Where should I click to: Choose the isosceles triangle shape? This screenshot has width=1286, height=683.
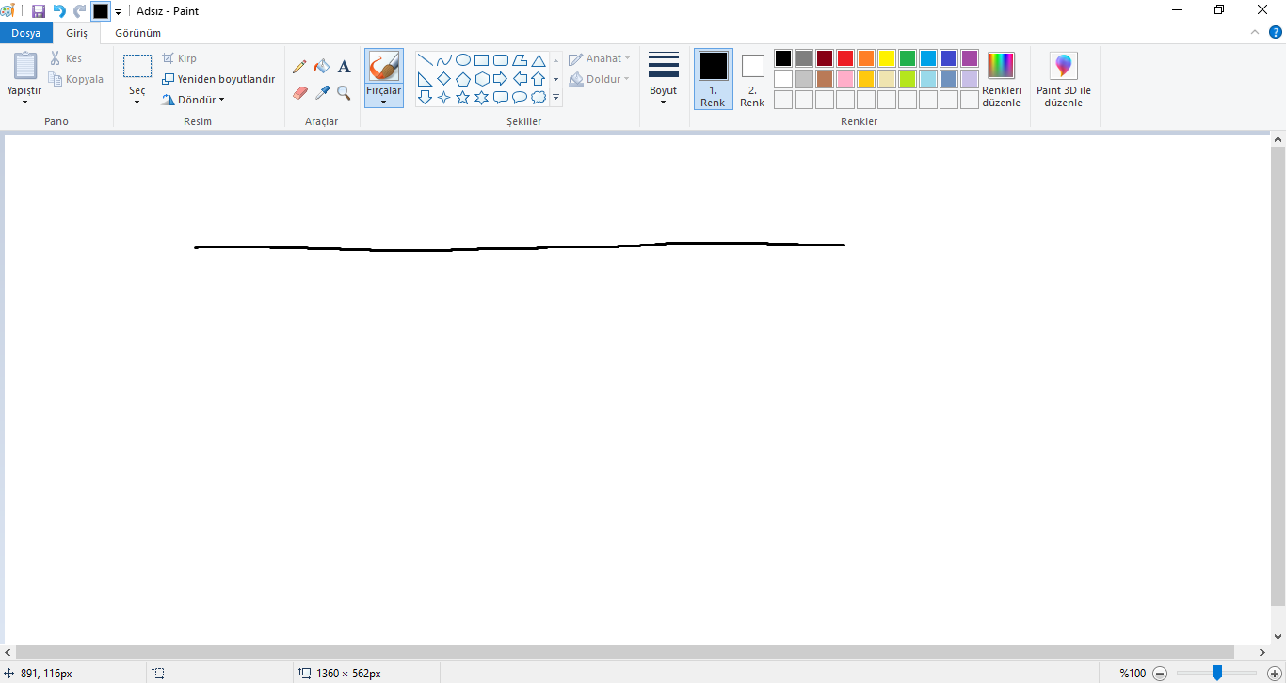pyautogui.click(x=539, y=60)
